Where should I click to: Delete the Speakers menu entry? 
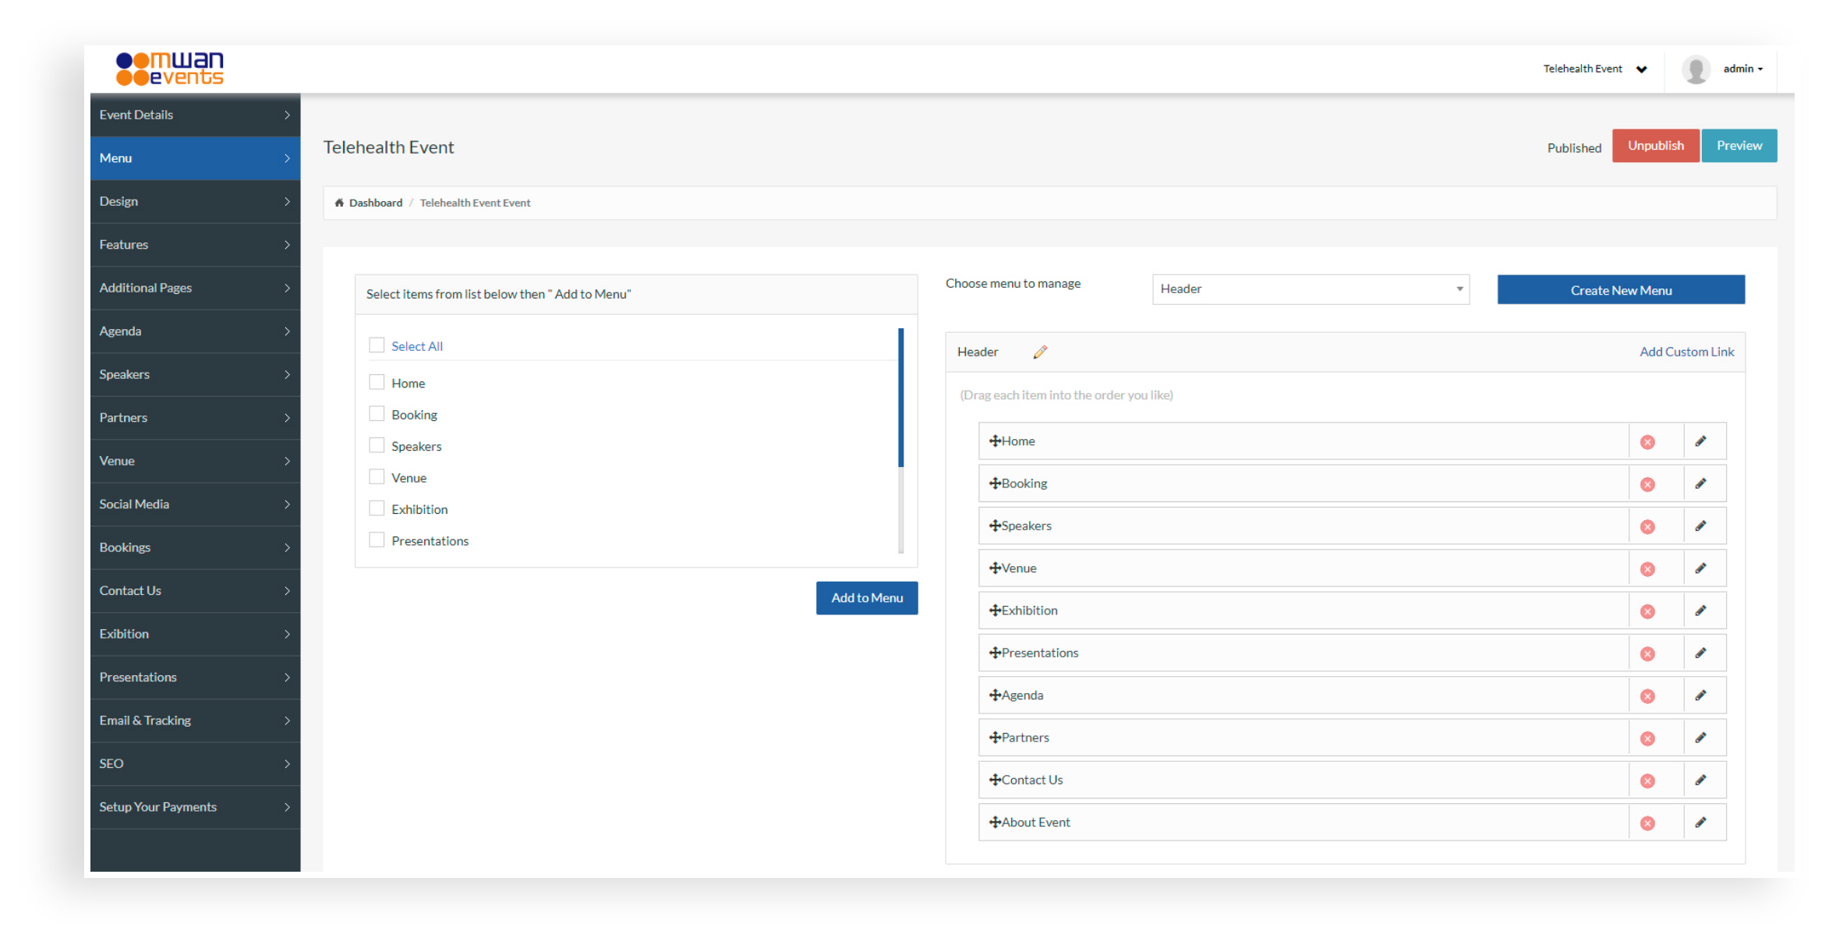[x=1647, y=527]
